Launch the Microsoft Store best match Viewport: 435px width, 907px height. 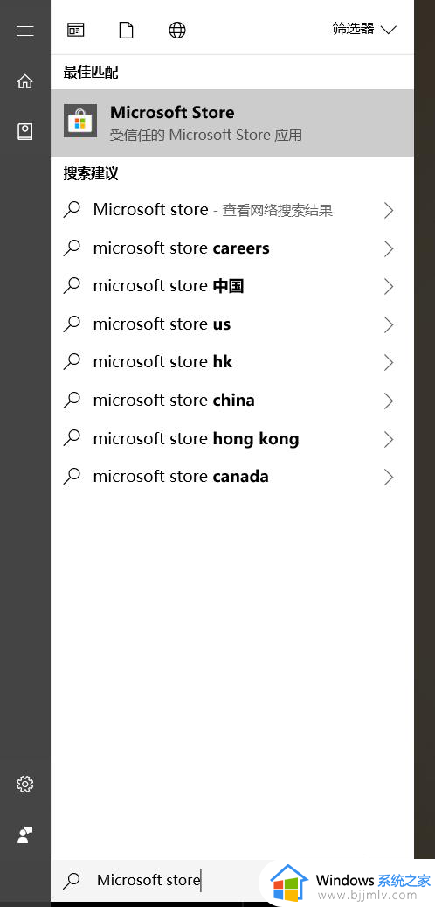[232, 122]
